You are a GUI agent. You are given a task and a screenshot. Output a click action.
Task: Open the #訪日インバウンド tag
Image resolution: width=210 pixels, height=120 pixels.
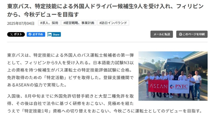tap(113, 23)
